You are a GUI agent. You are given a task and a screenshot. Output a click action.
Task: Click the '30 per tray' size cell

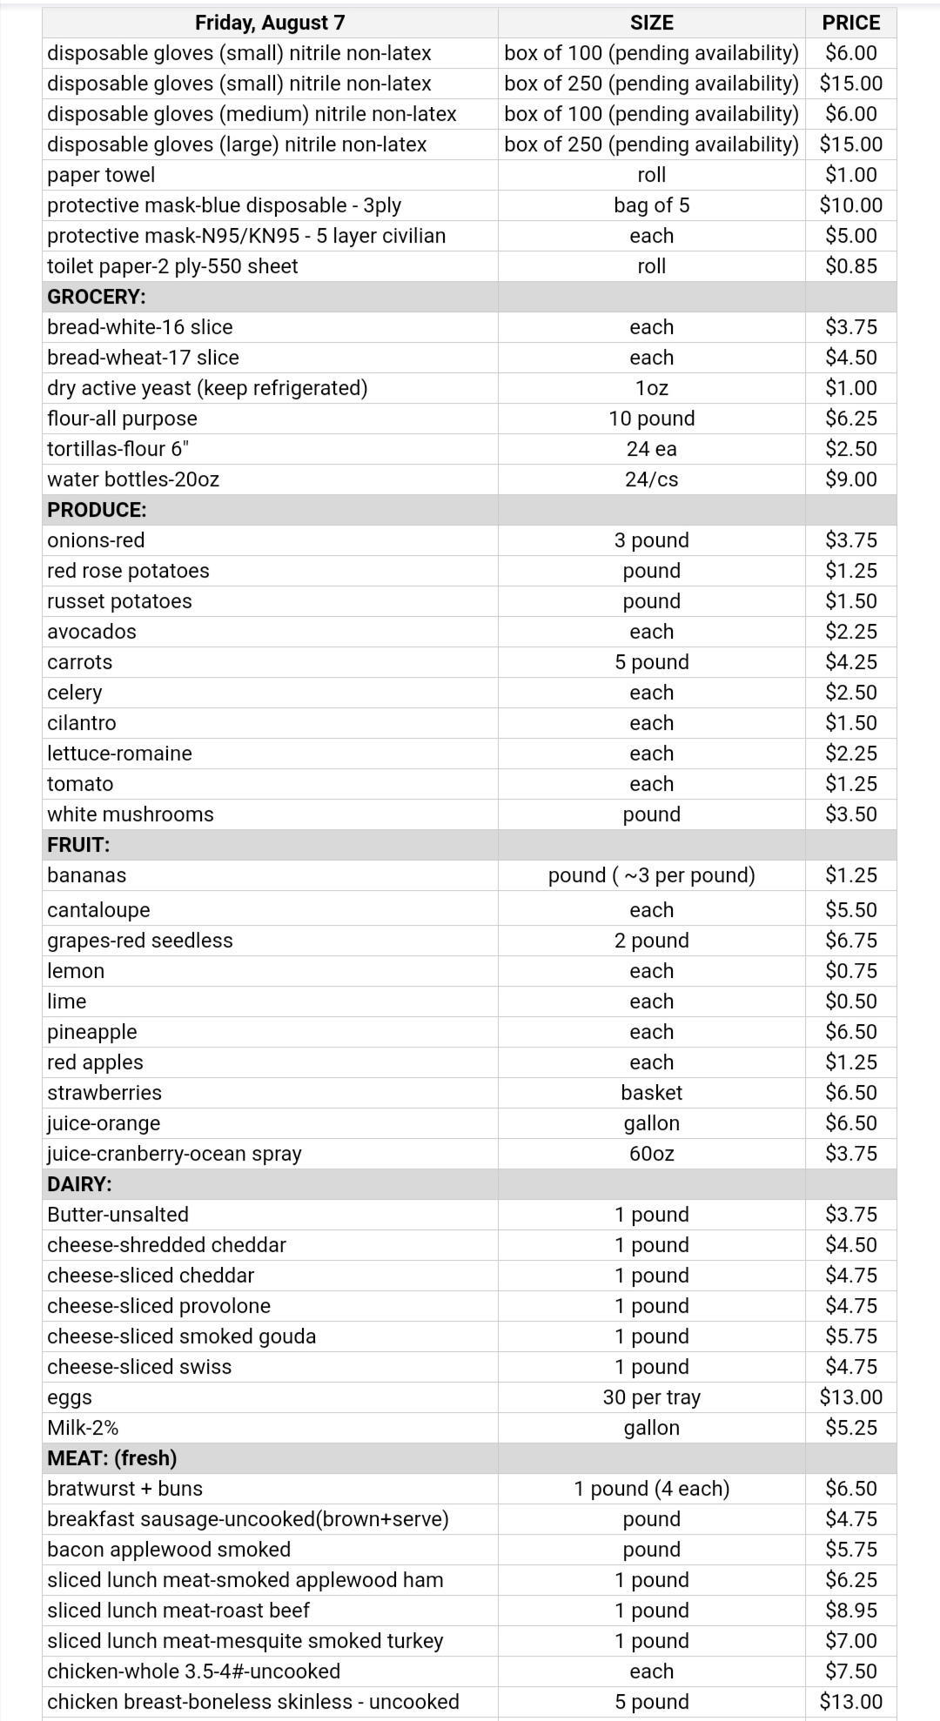(x=651, y=1397)
